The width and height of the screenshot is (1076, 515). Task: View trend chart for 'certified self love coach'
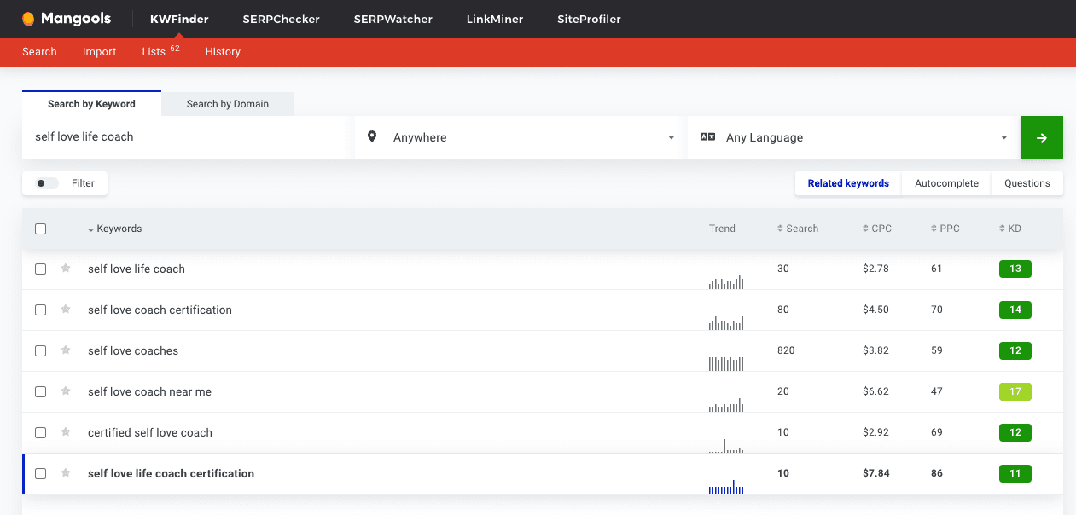coord(726,445)
